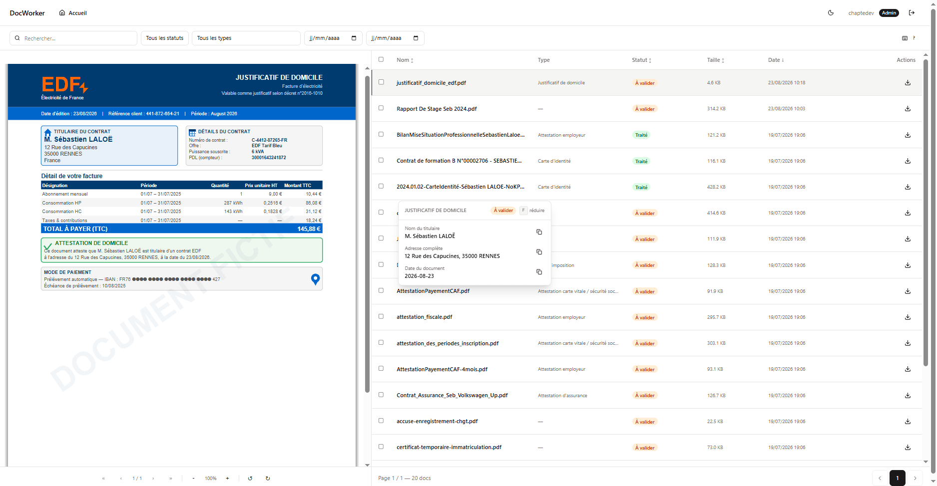Open AttestationPayementCAF-4mois.pdf row
937x486 pixels.
647,369
